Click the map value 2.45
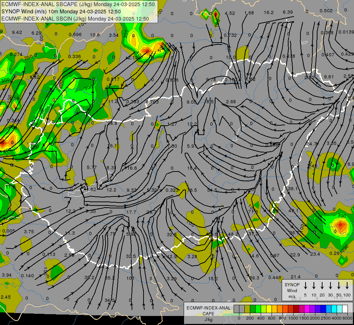354x325 pixels. (x=6, y=297)
